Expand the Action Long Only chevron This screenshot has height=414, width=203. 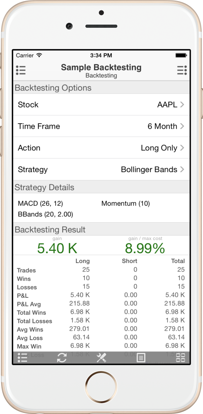tap(182, 148)
